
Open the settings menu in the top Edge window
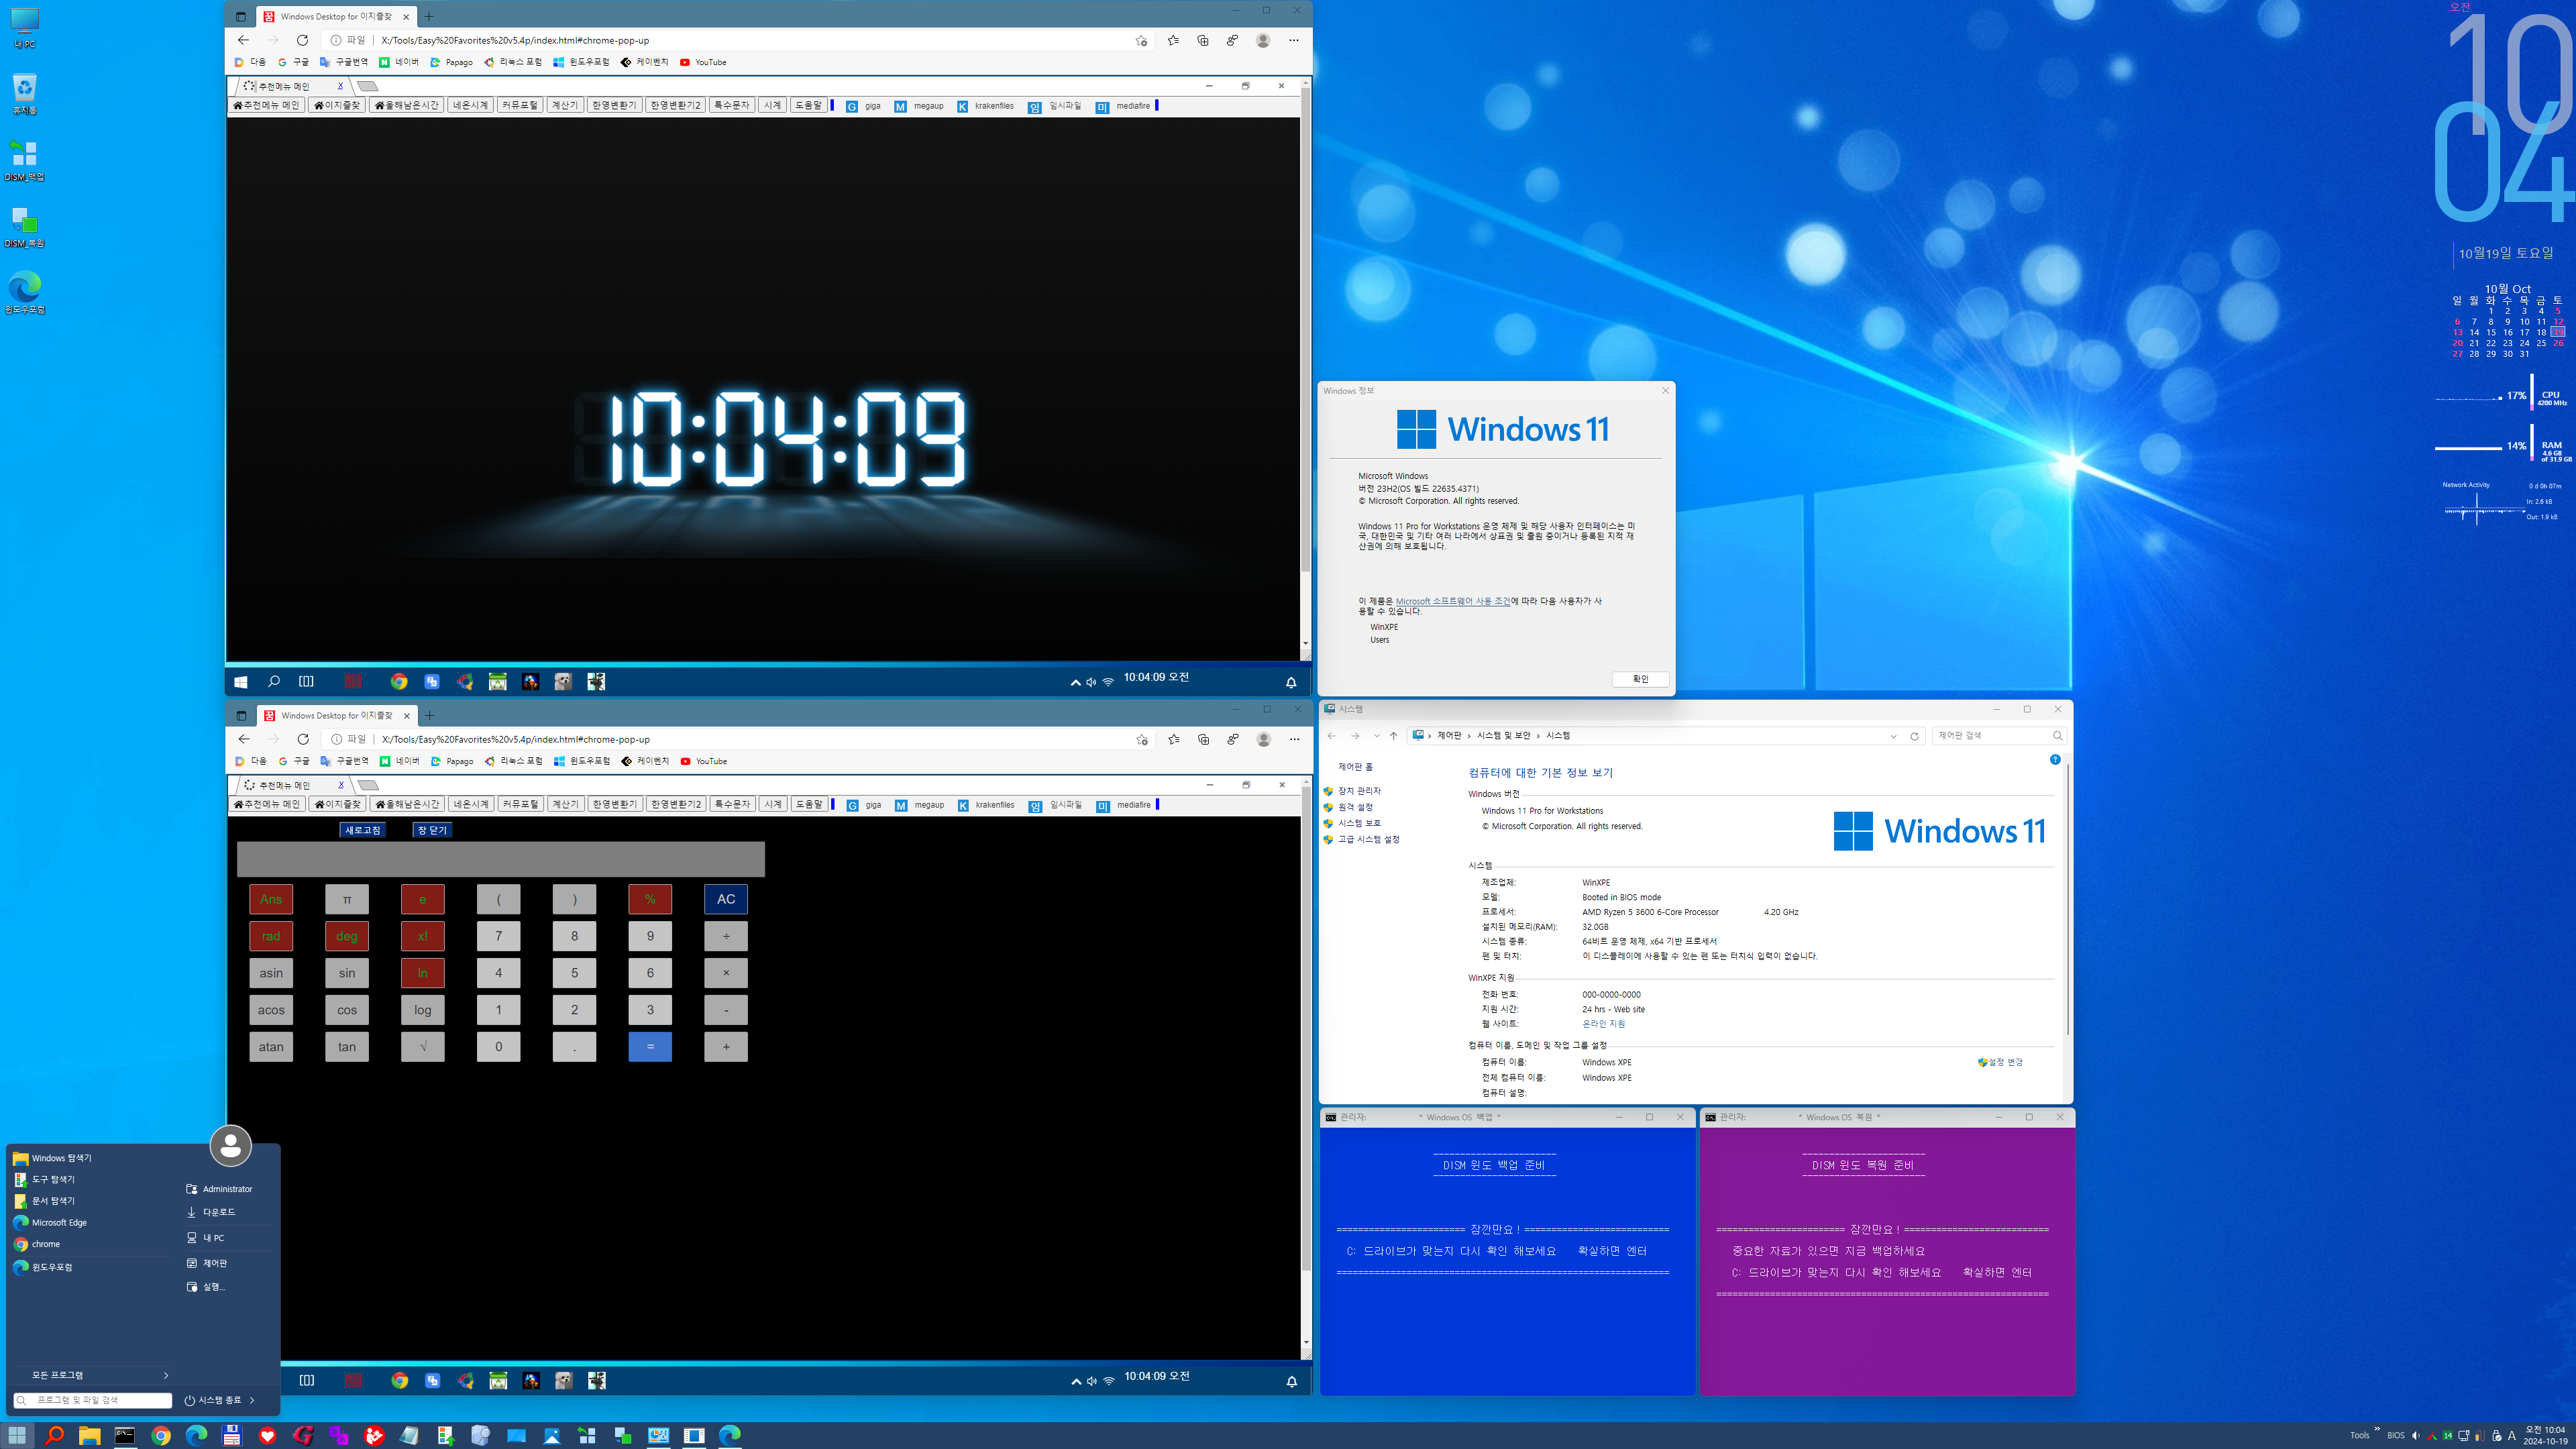[1294, 40]
